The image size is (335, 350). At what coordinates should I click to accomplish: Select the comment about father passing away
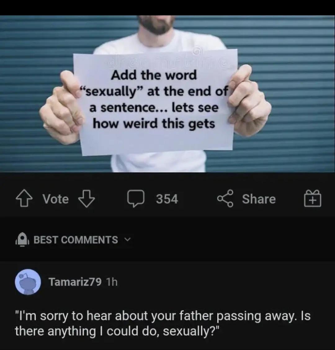coord(163,323)
